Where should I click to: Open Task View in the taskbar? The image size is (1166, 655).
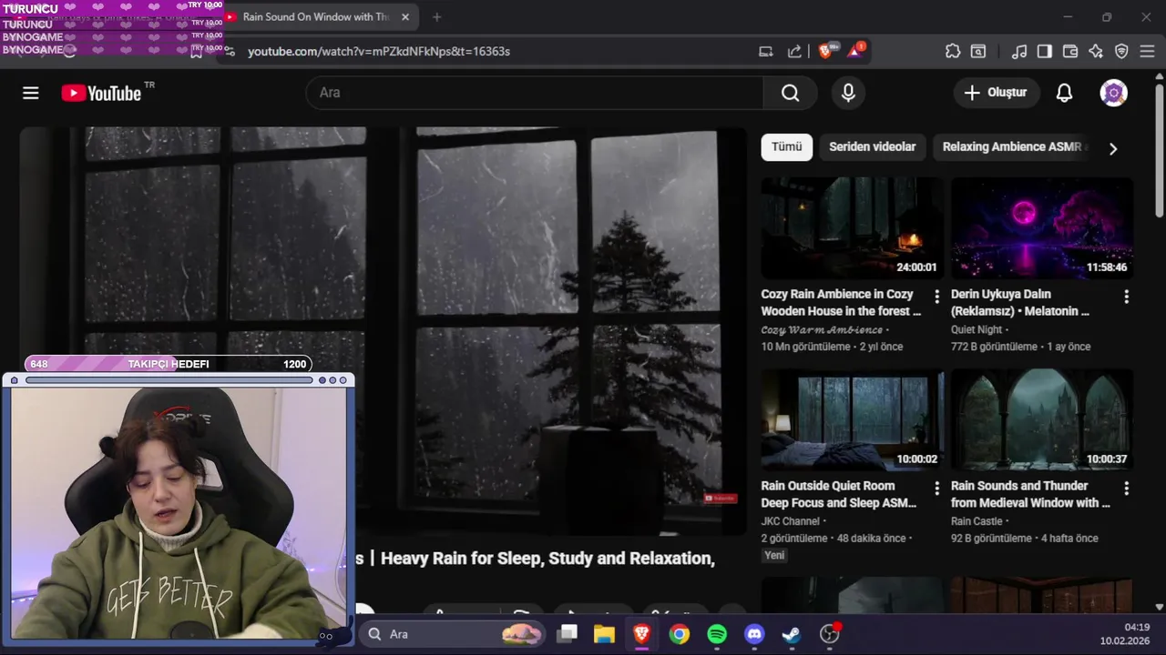coord(568,634)
